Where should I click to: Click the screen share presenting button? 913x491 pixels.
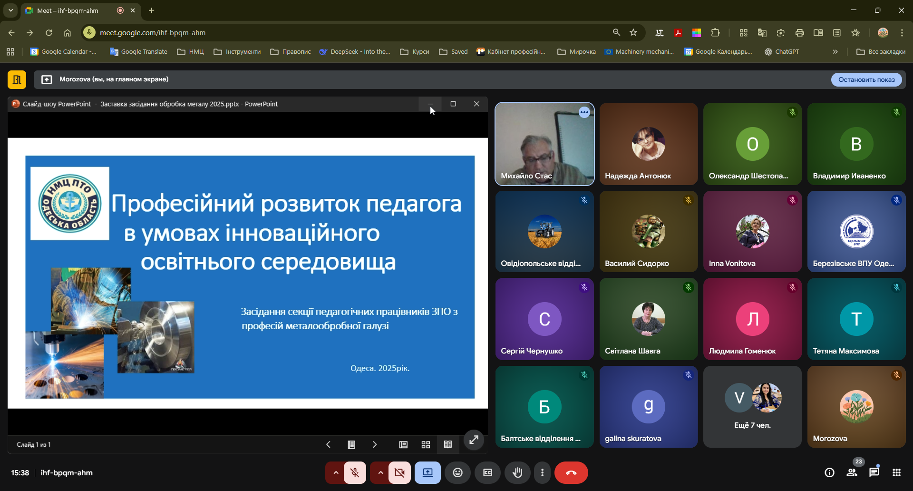click(x=427, y=472)
